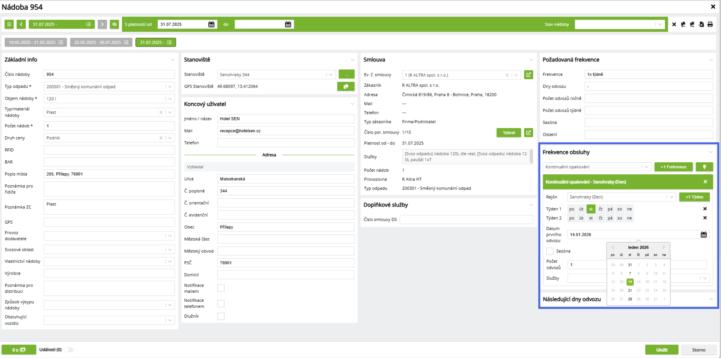Go to the previous validity period

point(21,24)
